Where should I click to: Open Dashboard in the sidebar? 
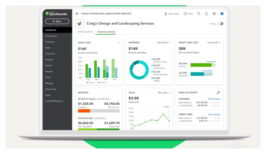click(57, 30)
